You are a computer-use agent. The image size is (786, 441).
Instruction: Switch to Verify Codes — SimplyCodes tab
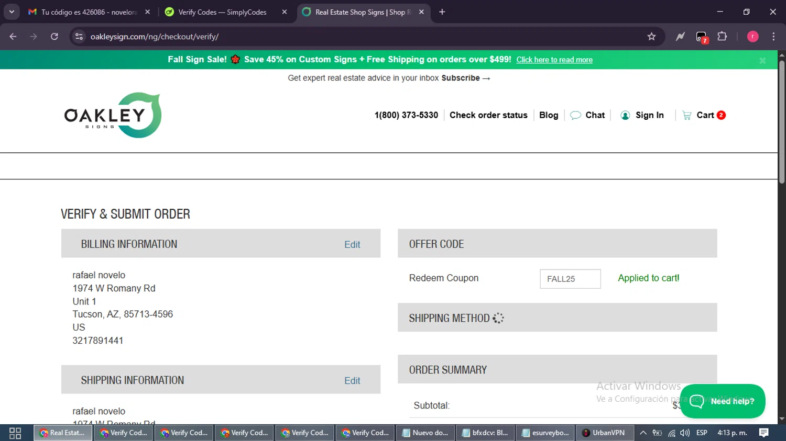pos(223,12)
